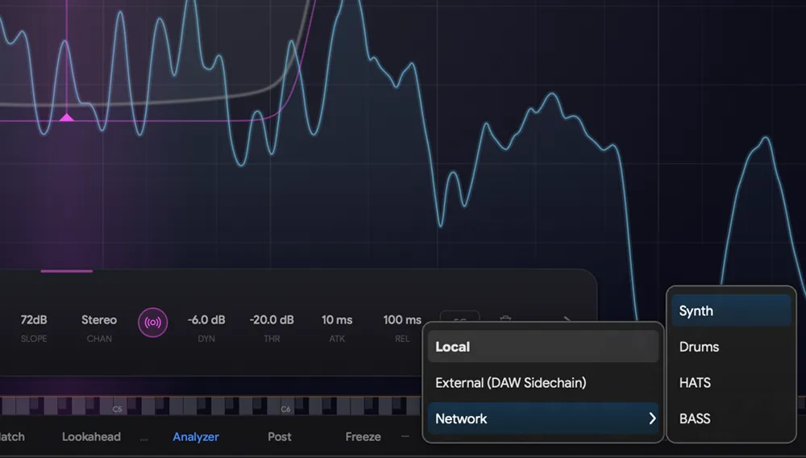Select Drums network source
The width and height of the screenshot is (806, 458).
coord(731,347)
